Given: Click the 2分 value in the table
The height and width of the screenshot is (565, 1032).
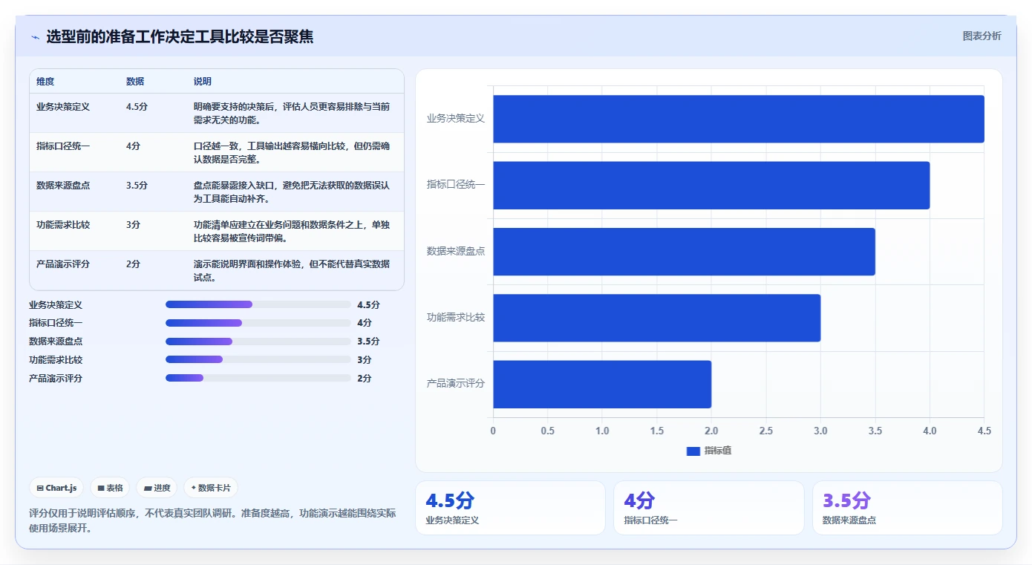Looking at the screenshot, I should click(133, 264).
